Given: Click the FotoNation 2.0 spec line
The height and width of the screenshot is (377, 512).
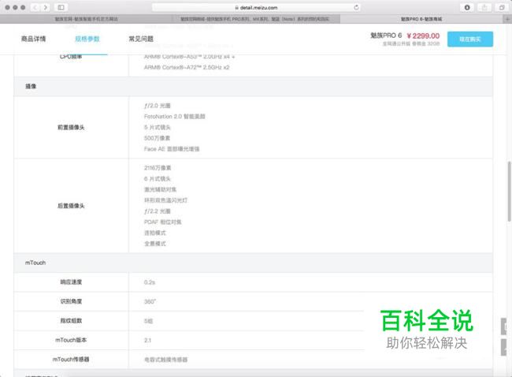Looking at the screenshot, I should [174, 117].
